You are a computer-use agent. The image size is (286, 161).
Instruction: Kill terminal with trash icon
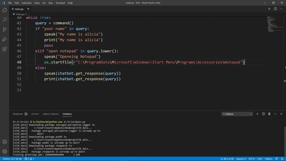(269, 114)
